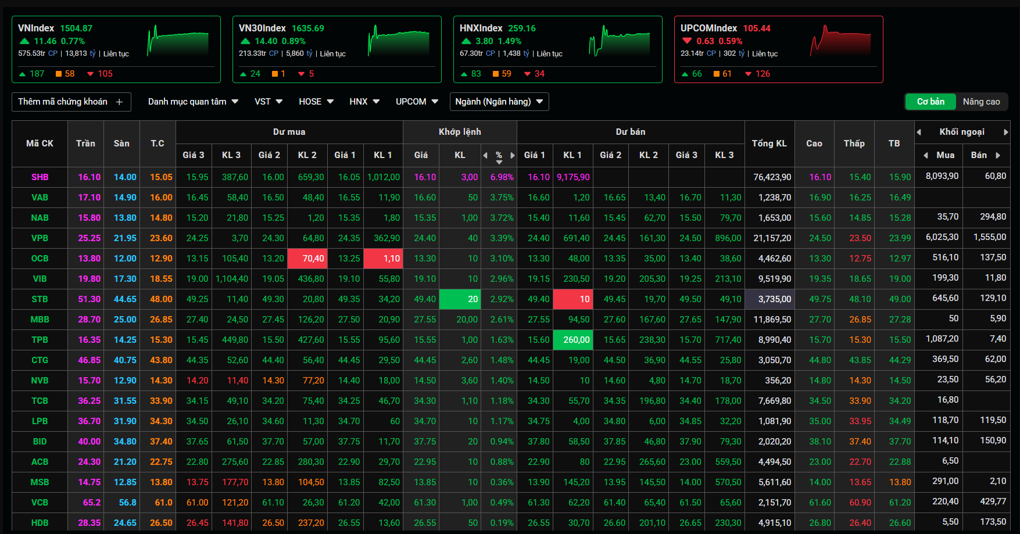Open BID stock ticker
The width and height of the screenshot is (1020, 534).
pyautogui.click(x=40, y=442)
